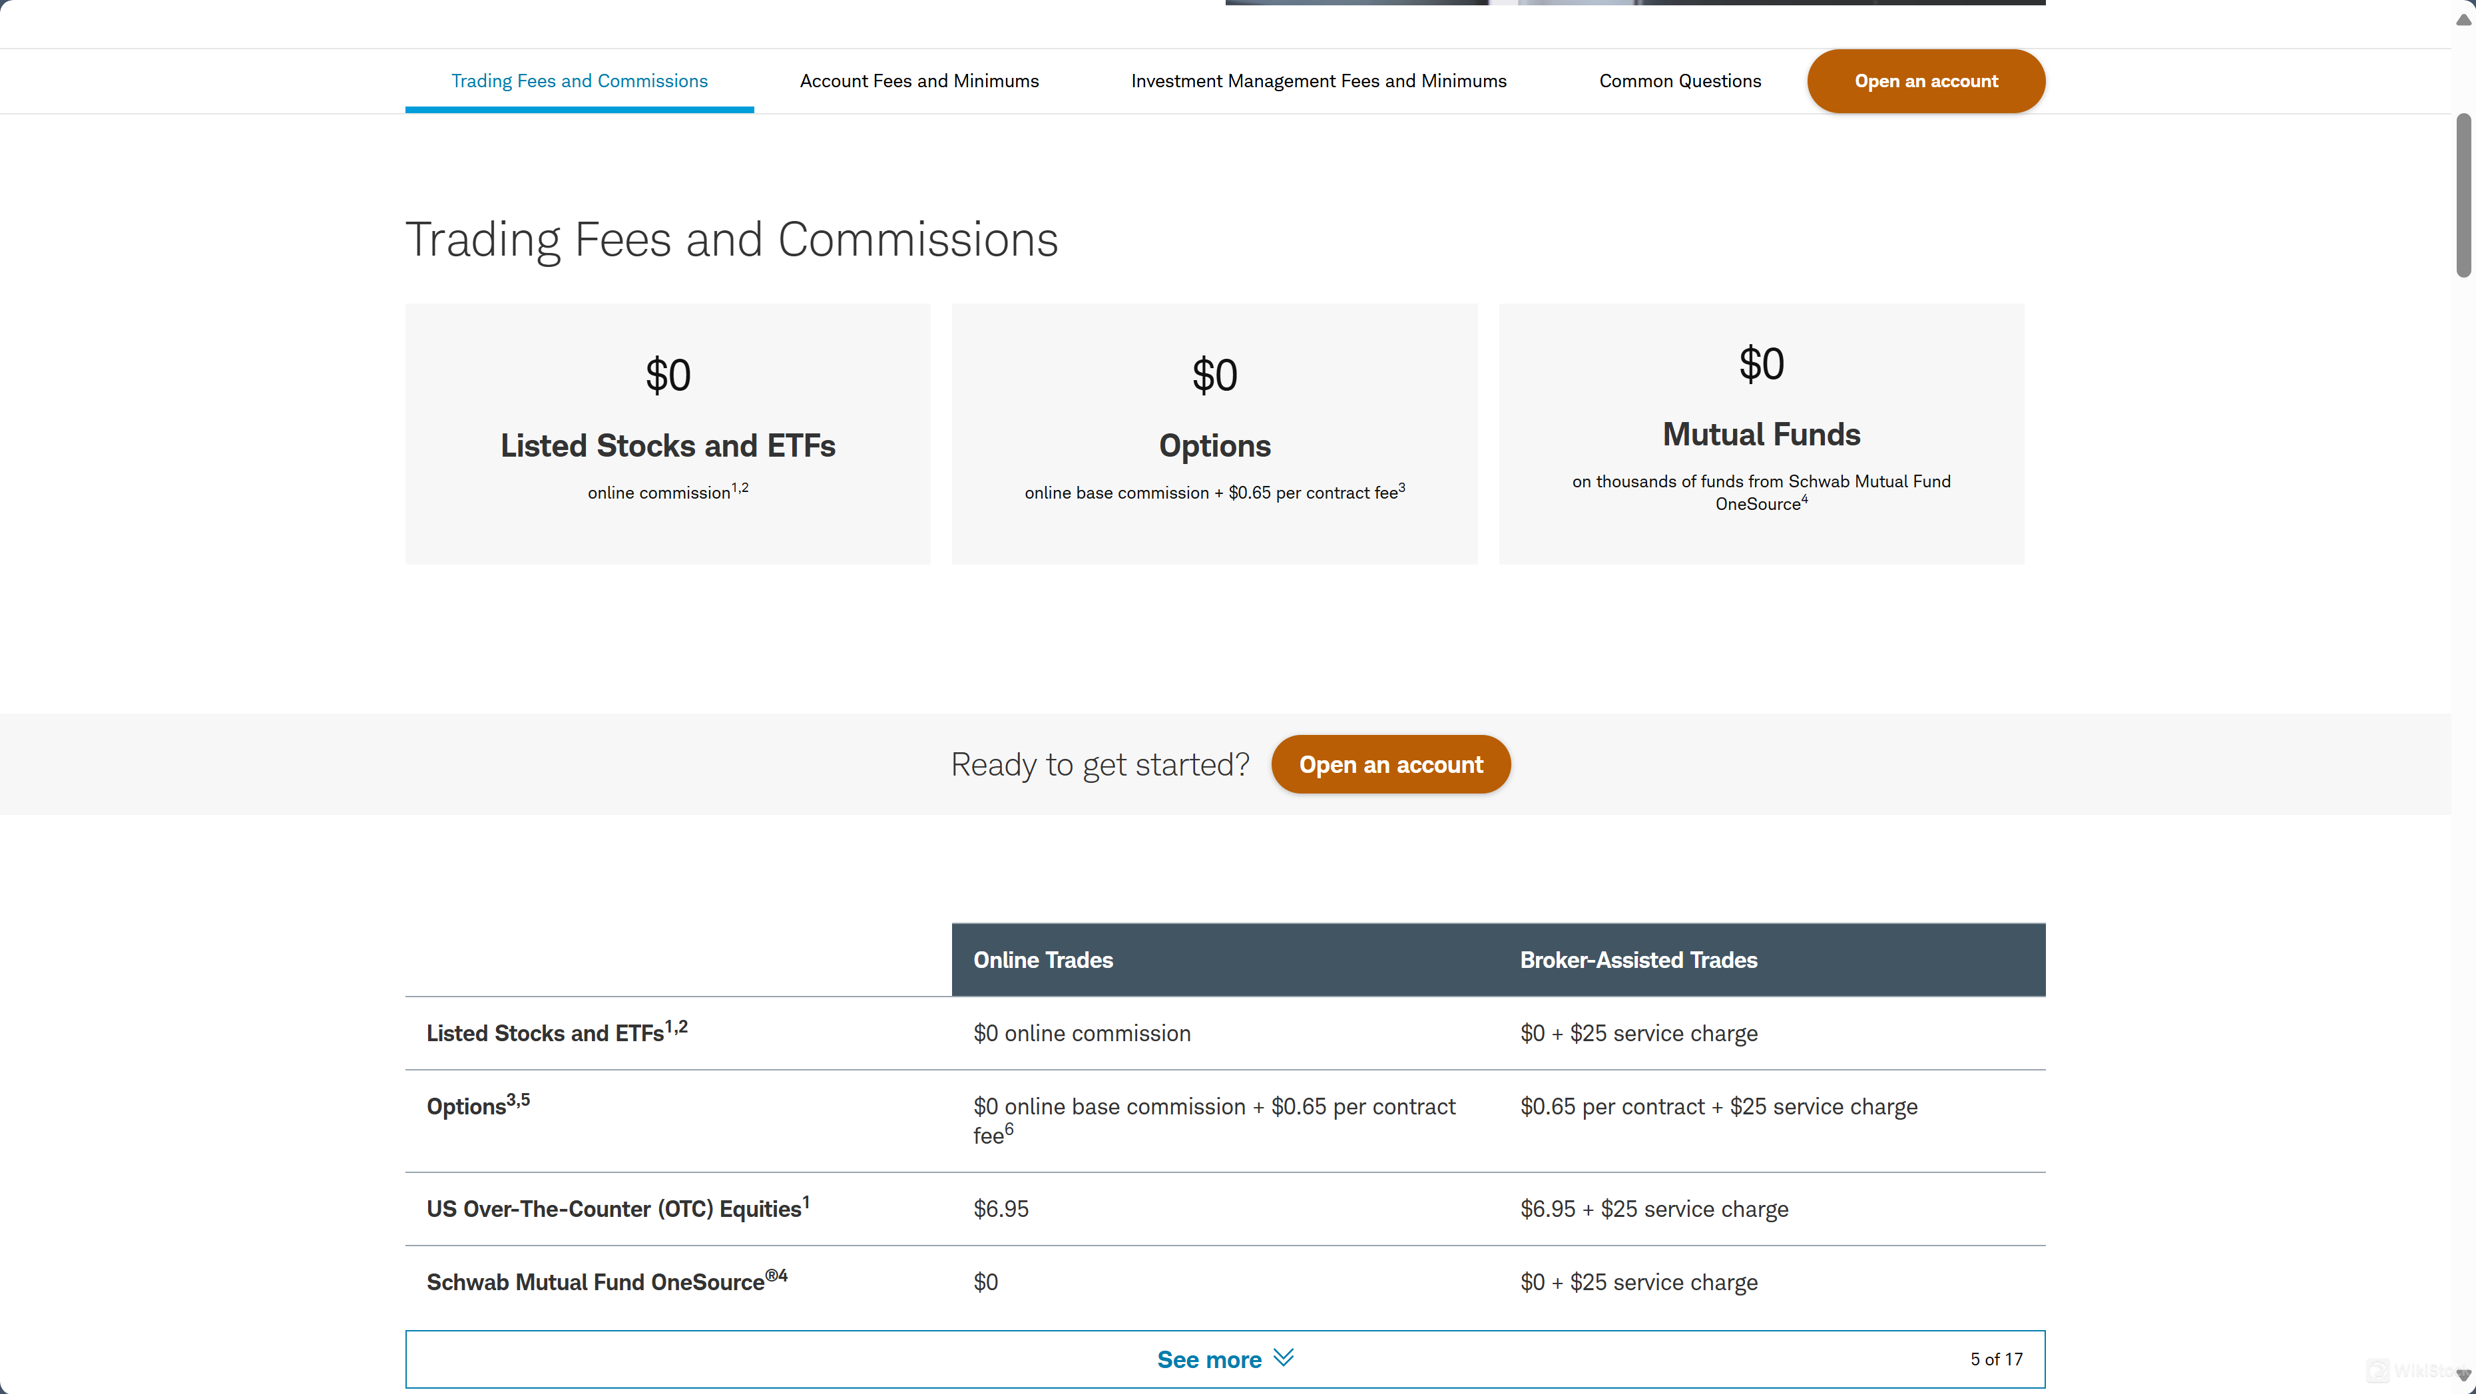
Task: Click the scrollbar down arrow
Action: pos(2463,1376)
